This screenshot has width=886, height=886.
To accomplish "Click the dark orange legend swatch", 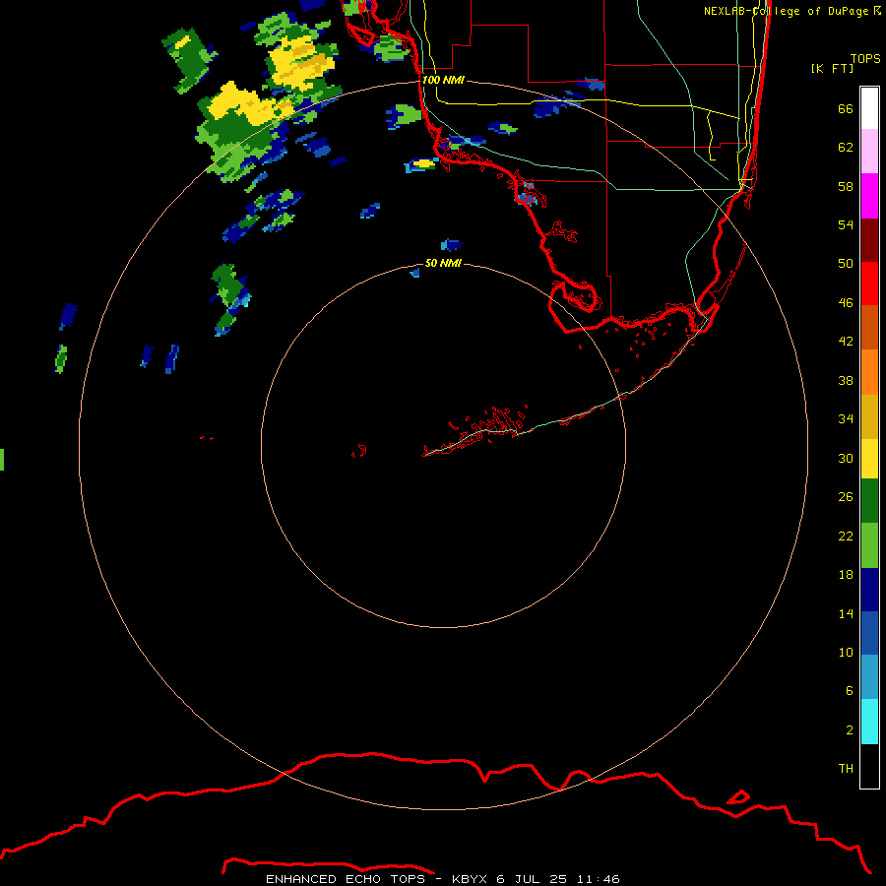I will coord(869,327).
